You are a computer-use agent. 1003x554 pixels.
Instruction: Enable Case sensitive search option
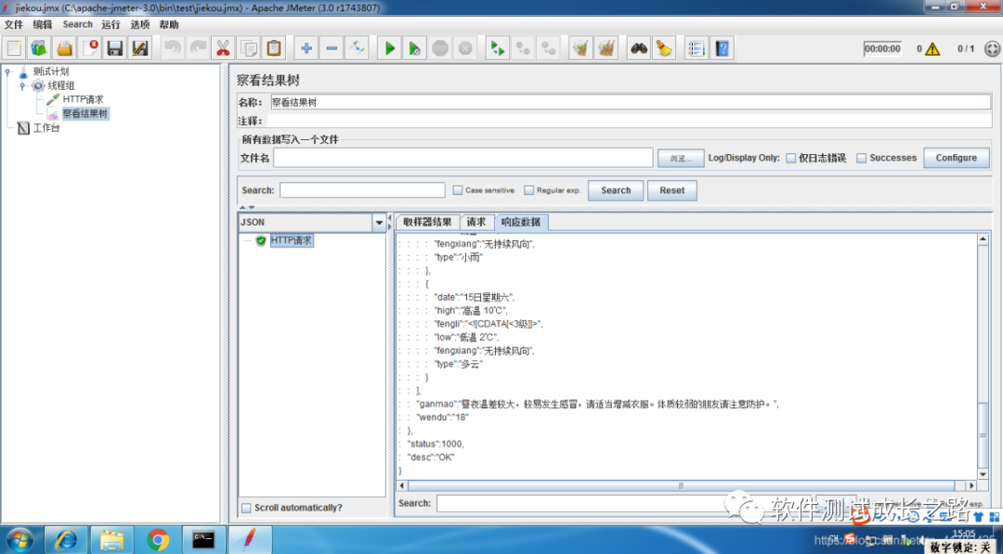coord(457,190)
